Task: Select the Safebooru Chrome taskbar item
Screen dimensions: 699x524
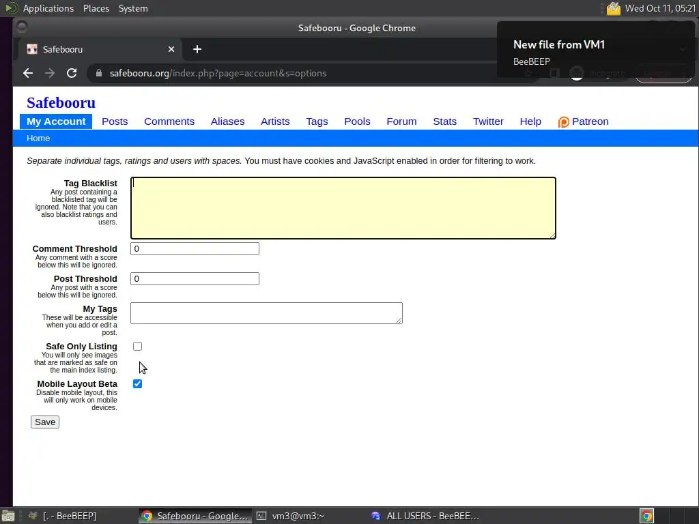Action: pos(195,516)
